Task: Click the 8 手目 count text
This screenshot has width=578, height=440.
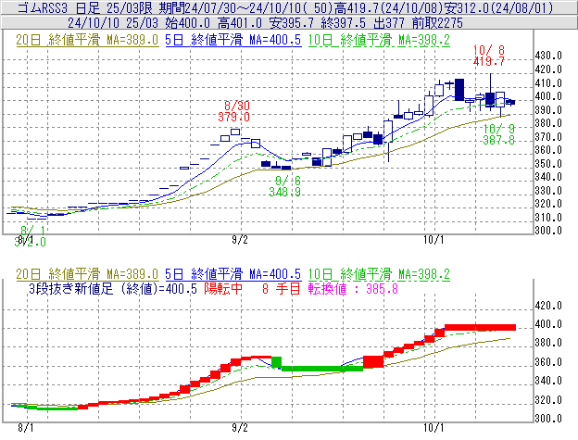Action: [282, 288]
